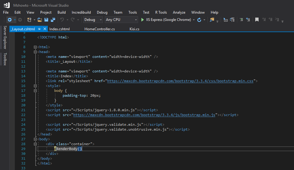Open the Analyze menu
The image size is (294, 170).
coord(179,12)
